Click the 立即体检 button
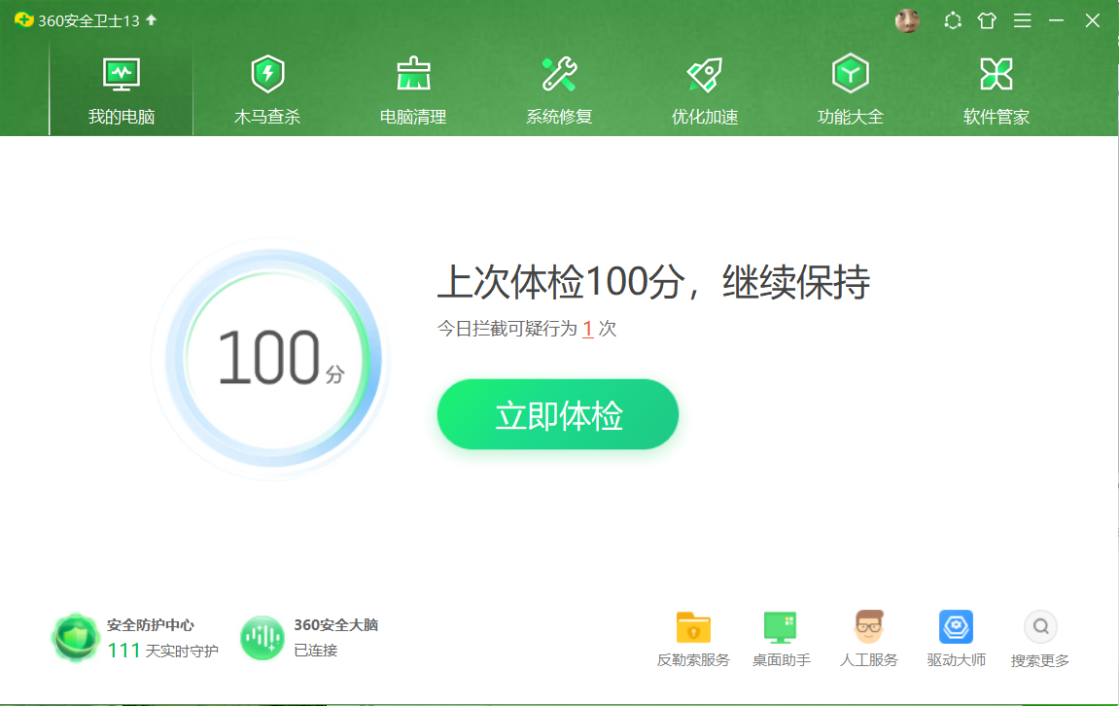Screen dimensions: 1119x706 pos(558,414)
